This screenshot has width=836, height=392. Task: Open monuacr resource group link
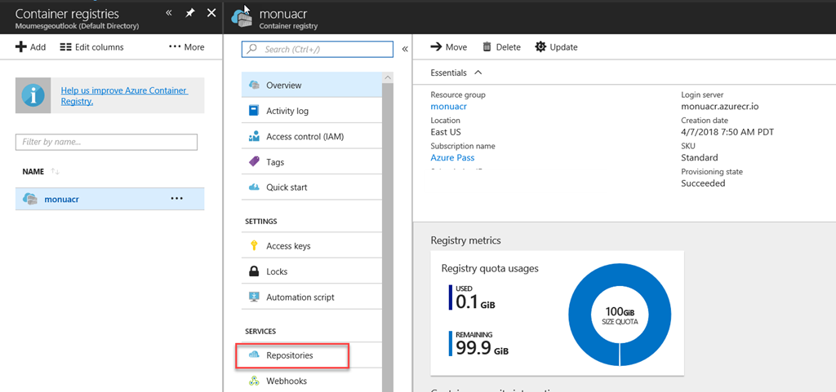449,106
